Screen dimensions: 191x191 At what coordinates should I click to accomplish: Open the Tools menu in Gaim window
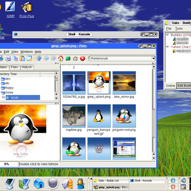click(179, 29)
